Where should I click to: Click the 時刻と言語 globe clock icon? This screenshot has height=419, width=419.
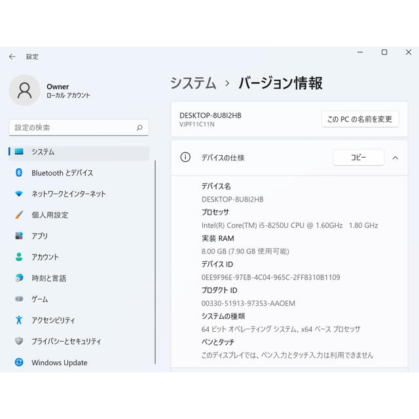(x=19, y=278)
